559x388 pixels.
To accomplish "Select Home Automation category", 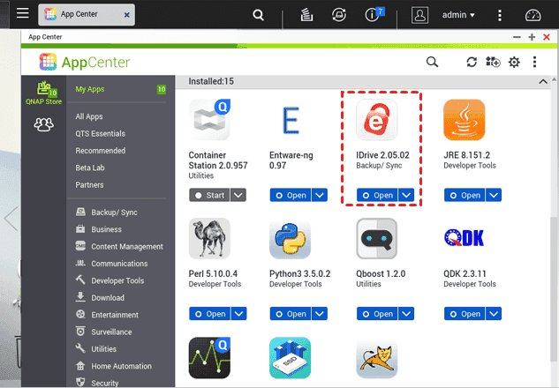I will pyautogui.click(x=114, y=366).
